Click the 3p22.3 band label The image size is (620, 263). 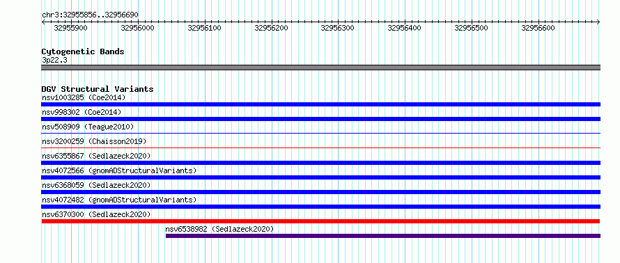pyautogui.click(x=55, y=60)
